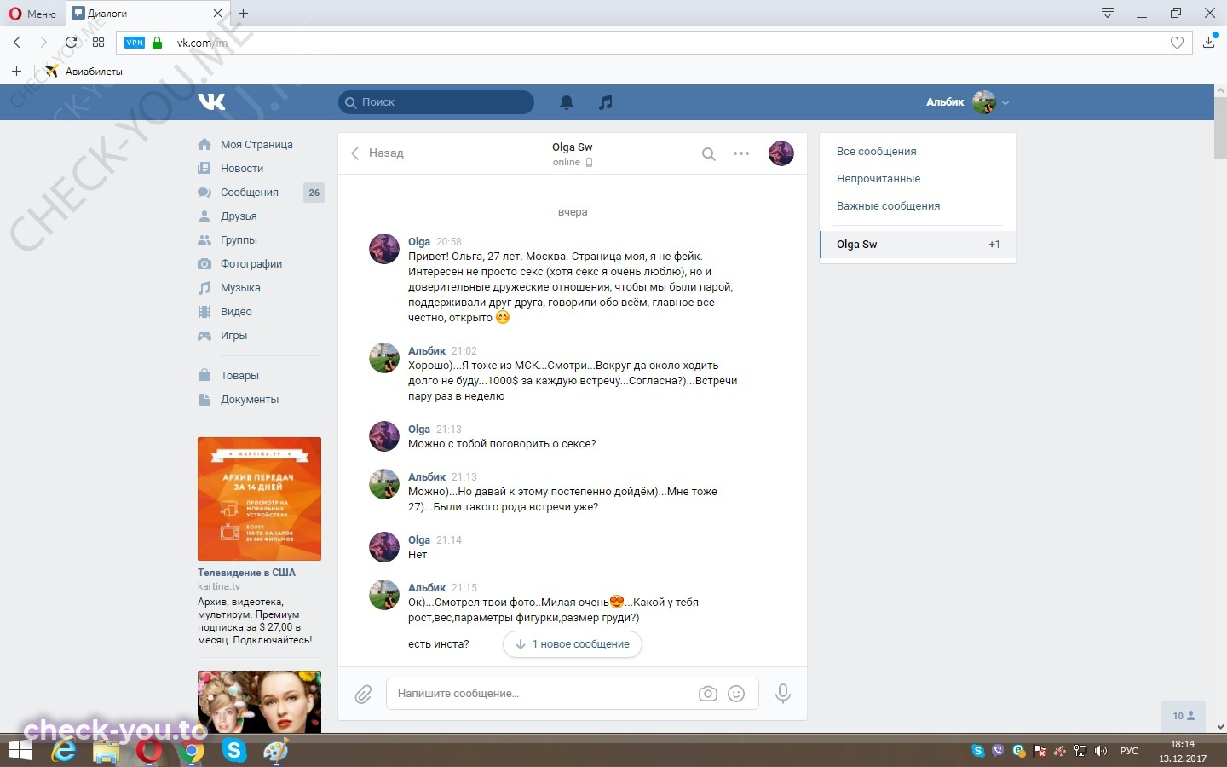Add a bookmark using the plus icon
The width and height of the screenshot is (1227, 767).
click(16, 72)
